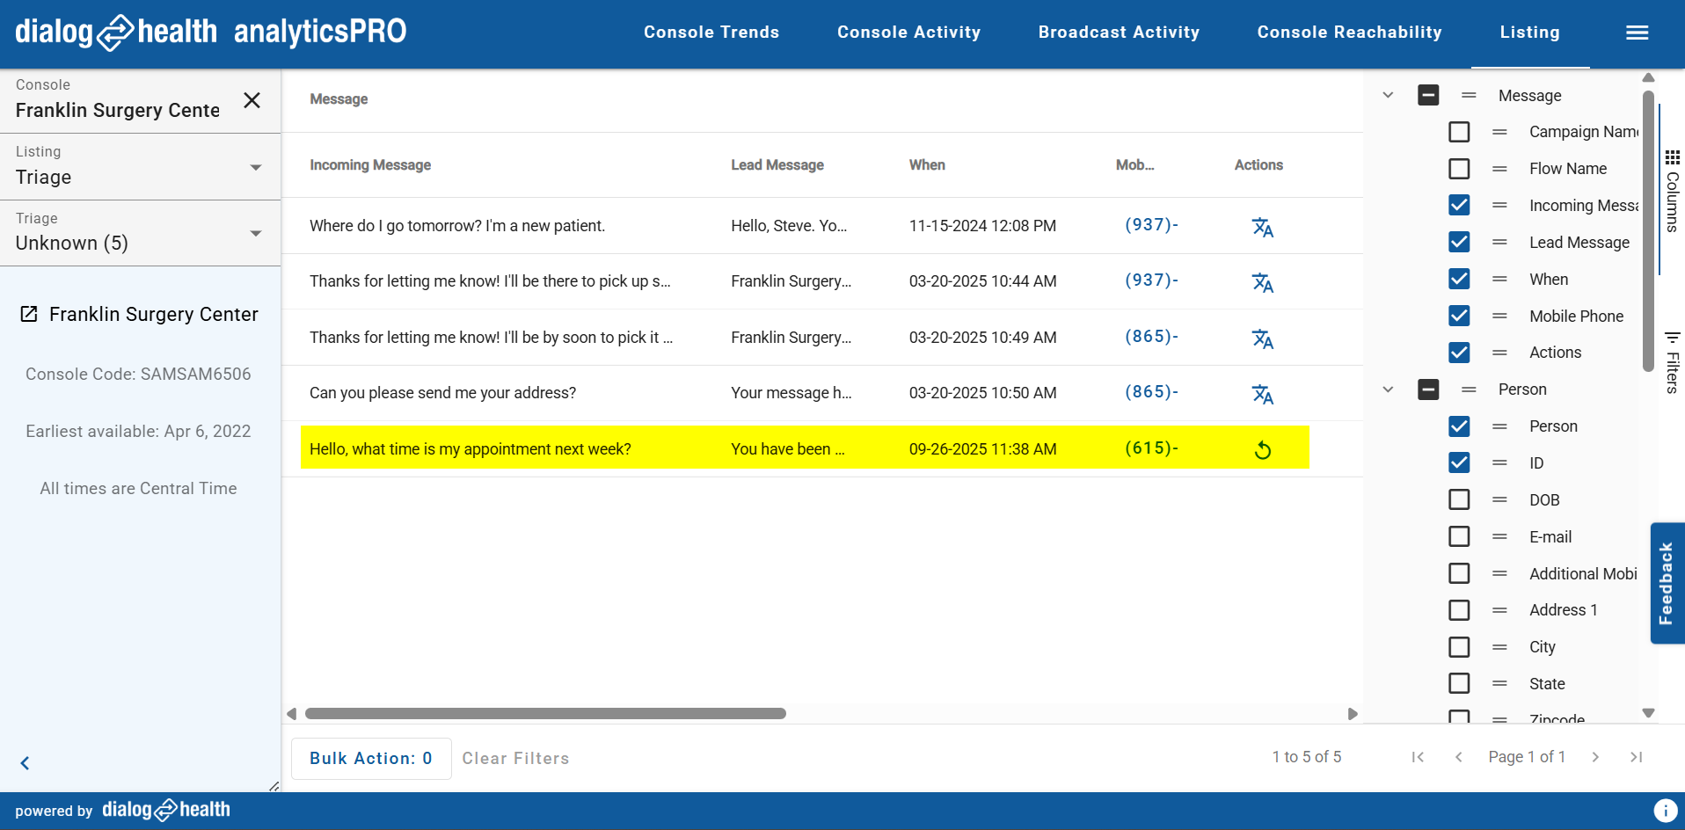This screenshot has height=830, width=1685.
Task: Open the Franklin Surgery Center external link
Action: (29, 314)
